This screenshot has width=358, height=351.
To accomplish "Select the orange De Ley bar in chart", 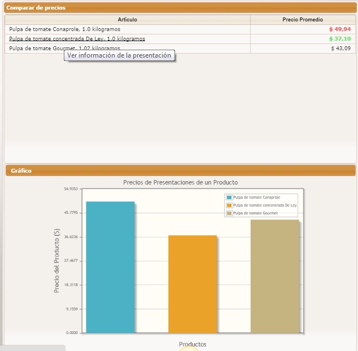I will pyautogui.click(x=192, y=284).
